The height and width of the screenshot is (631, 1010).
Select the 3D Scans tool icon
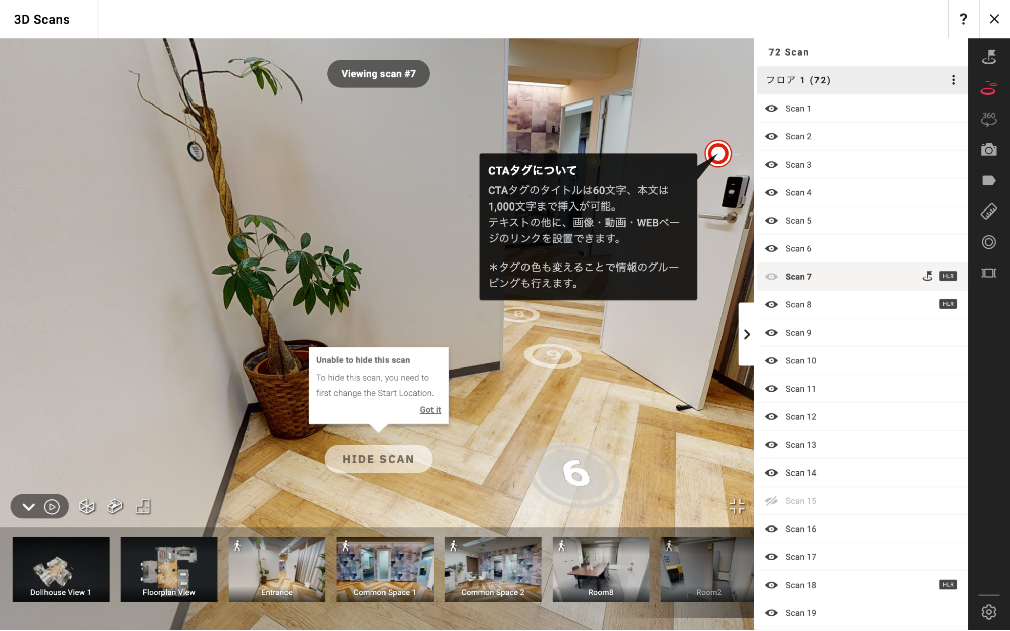coord(988,88)
